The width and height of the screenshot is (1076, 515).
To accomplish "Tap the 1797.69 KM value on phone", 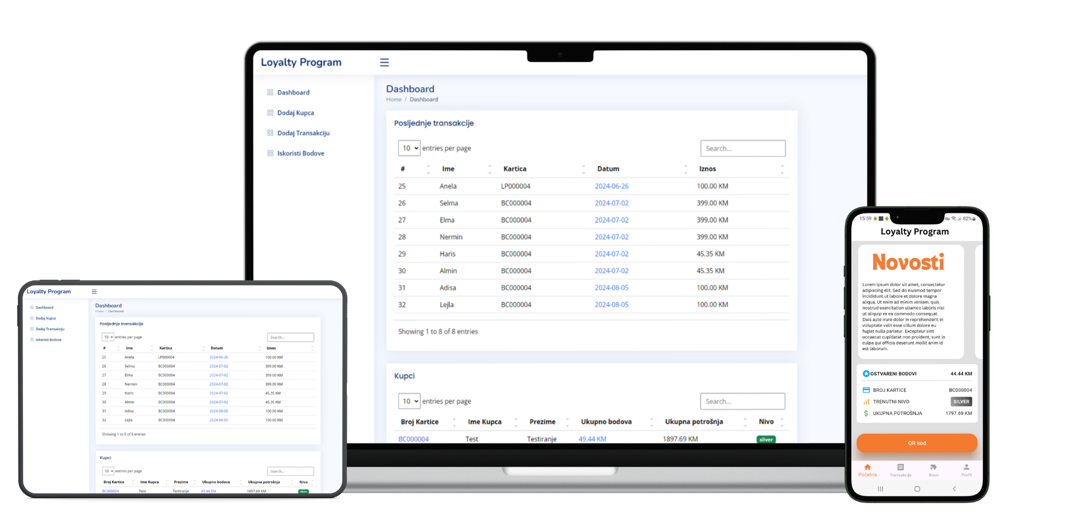I will [x=959, y=413].
